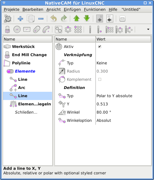Select End Mill Change in tree

coord(27,55)
